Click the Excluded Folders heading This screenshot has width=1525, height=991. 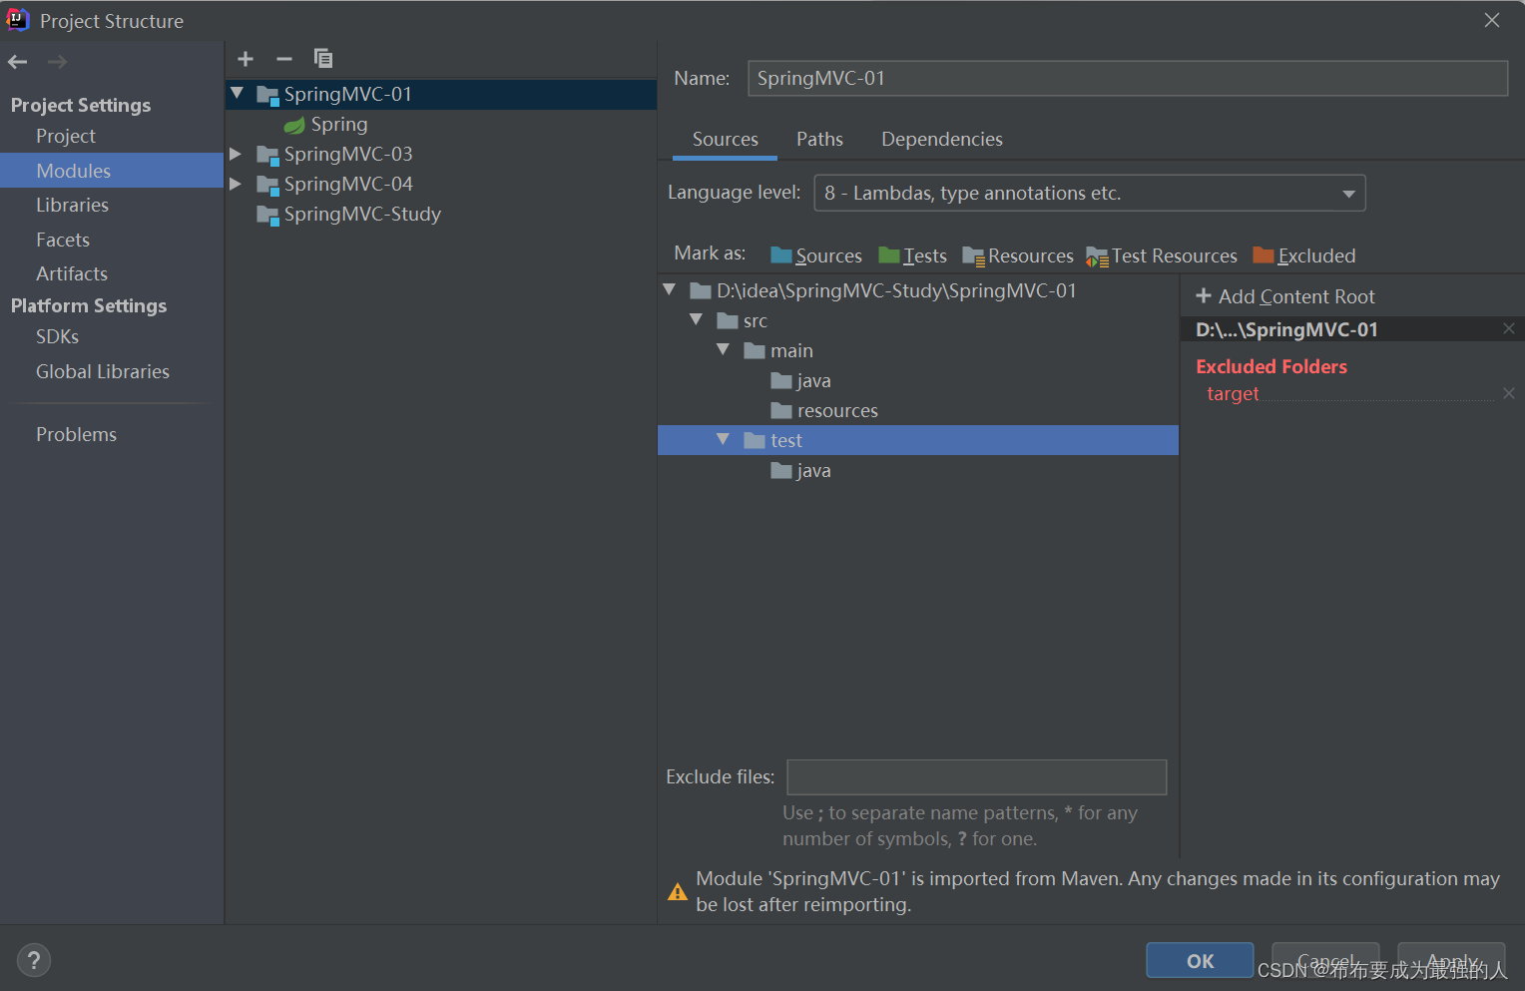(x=1271, y=366)
